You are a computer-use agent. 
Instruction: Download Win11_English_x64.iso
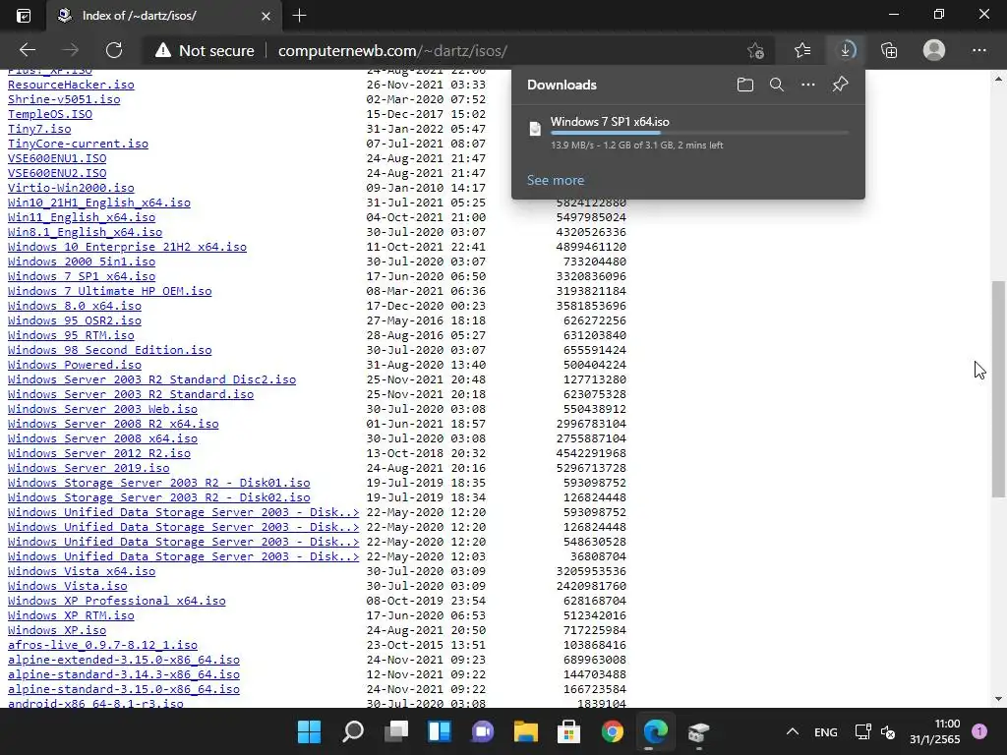click(x=82, y=217)
